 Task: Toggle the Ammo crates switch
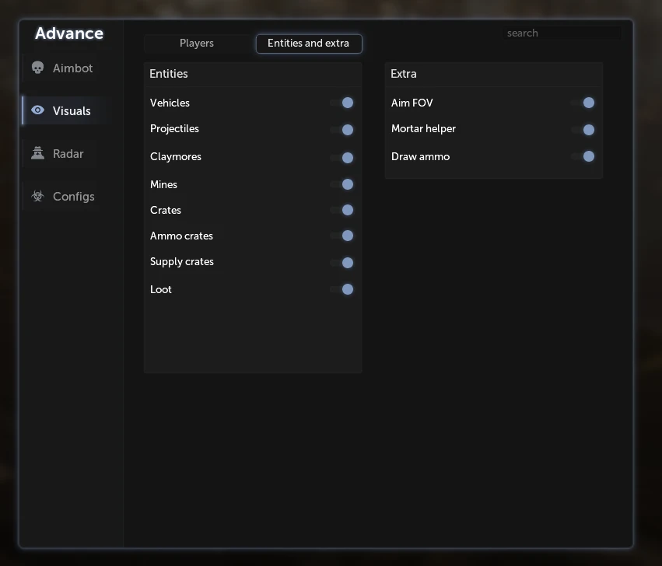[x=342, y=236]
